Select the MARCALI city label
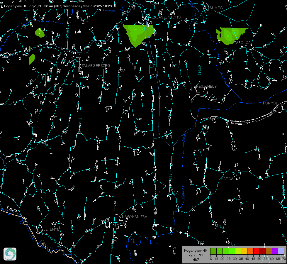The width and height of the screenshot is (287, 264). [228, 179]
